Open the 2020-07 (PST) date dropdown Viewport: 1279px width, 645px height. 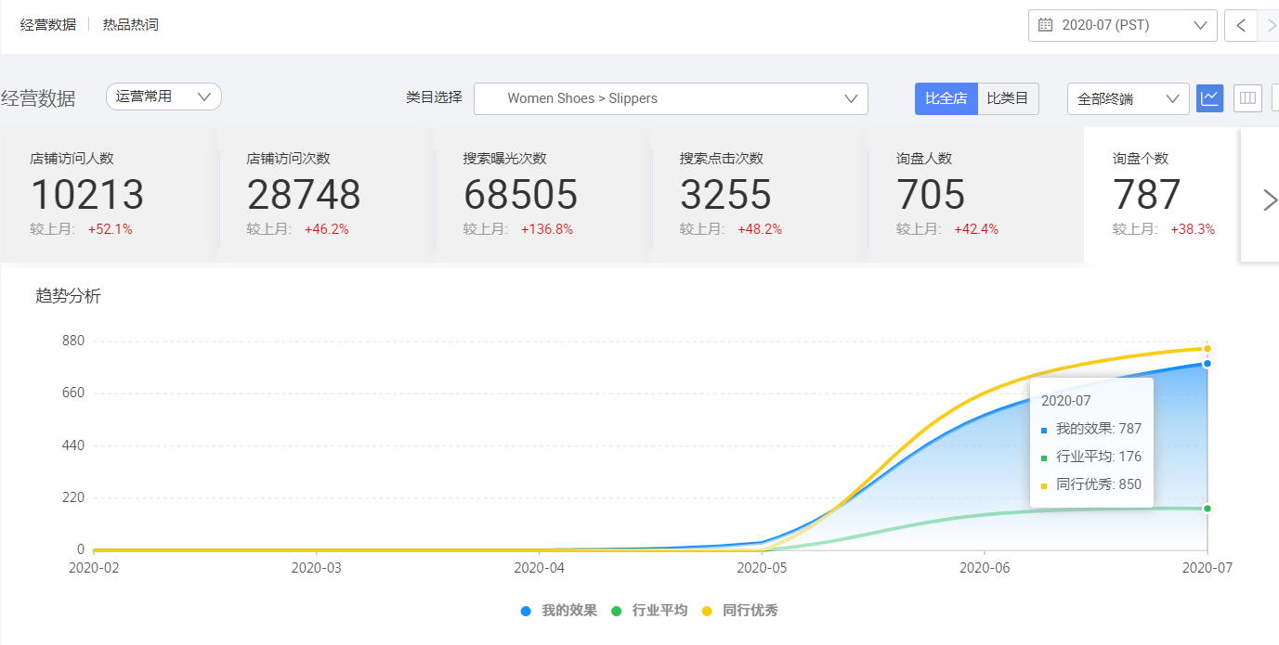click(1122, 25)
